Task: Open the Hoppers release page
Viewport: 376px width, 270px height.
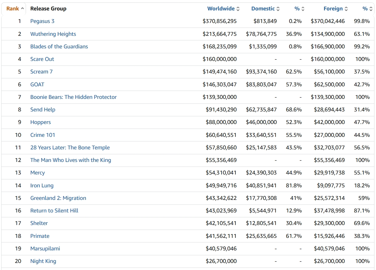Action: pyautogui.click(x=40, y=122)
